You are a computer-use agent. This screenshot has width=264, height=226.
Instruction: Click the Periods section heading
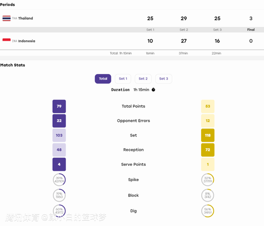coord(7,5)
